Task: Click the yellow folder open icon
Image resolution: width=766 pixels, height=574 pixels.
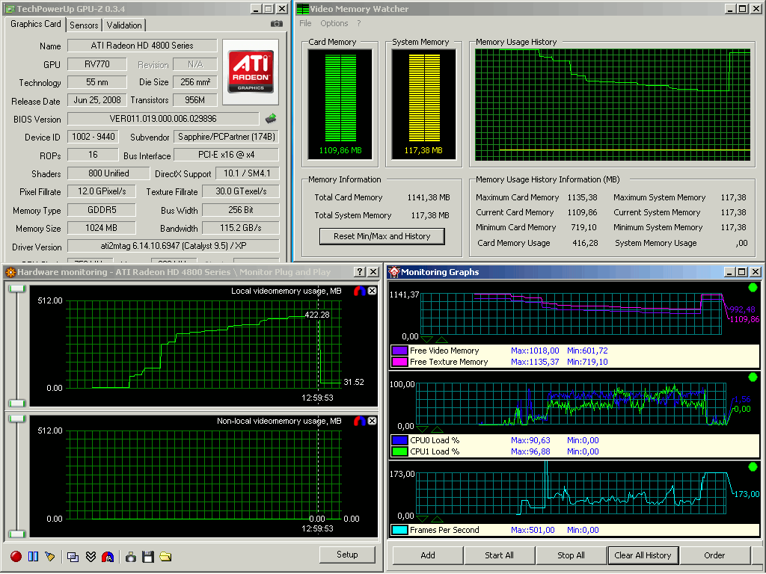Action: click(165, 556)
